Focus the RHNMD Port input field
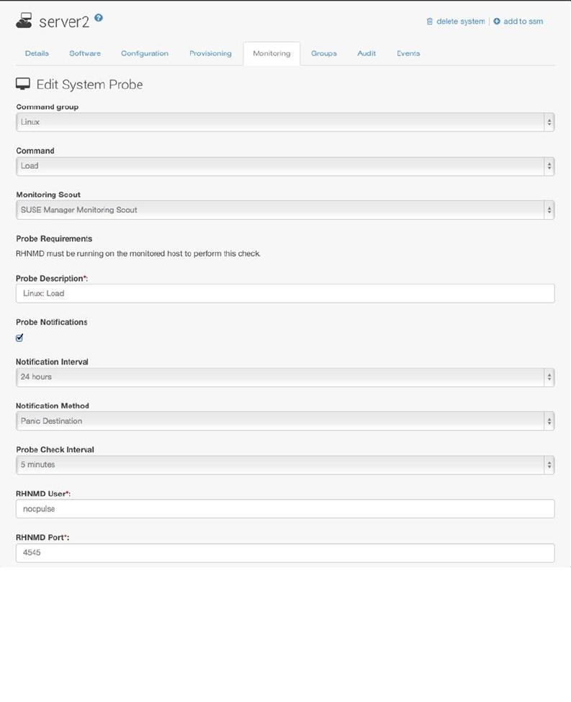This screenshot has height=702, width=571. click(284, 553)
